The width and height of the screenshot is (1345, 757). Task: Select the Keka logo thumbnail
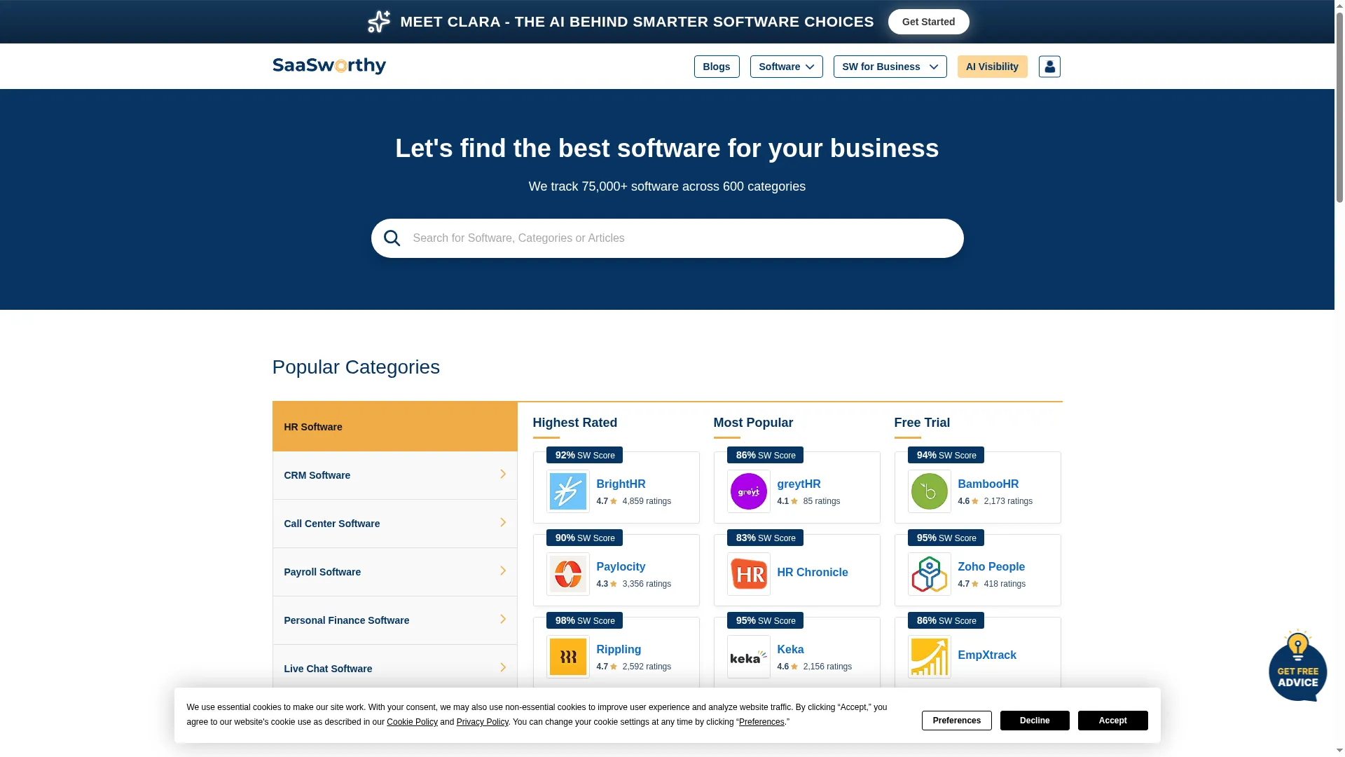(749, 657)
